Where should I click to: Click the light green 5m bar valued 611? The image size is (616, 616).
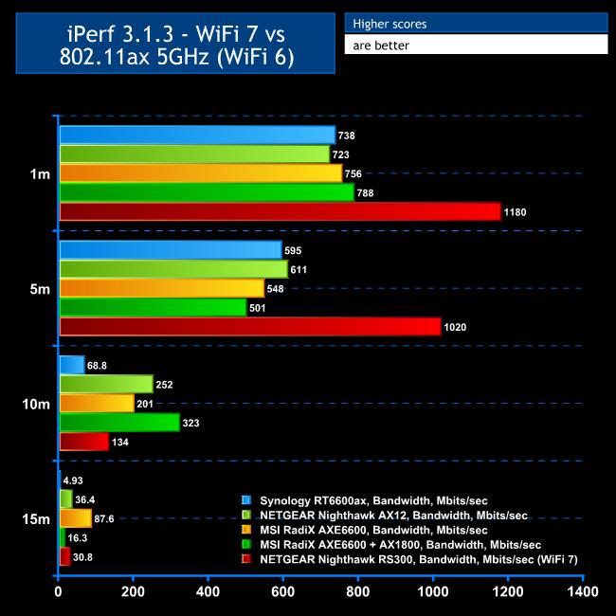[173, 269]
